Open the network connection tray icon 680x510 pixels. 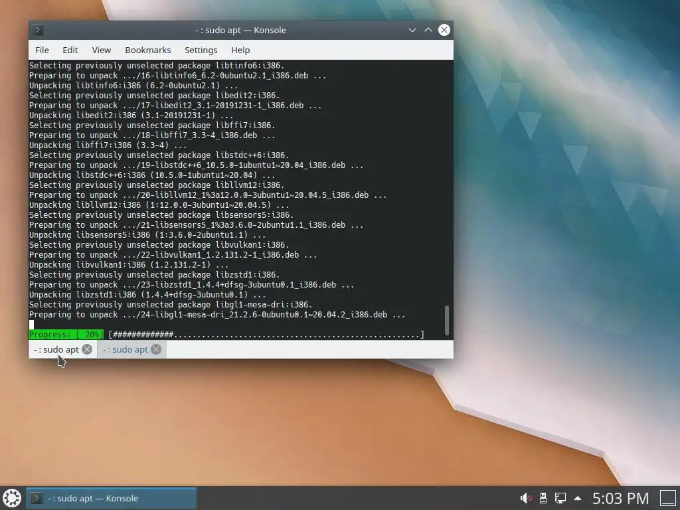[x=560, y=498]
